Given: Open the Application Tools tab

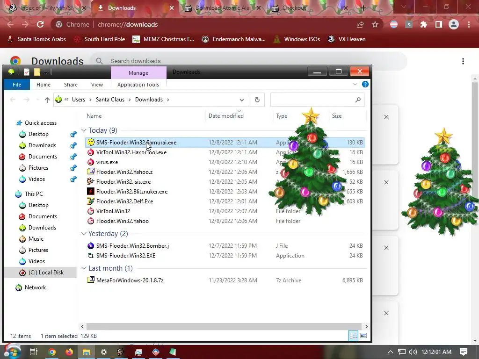Looking at the screenshot, I should (x=138, y=85).
